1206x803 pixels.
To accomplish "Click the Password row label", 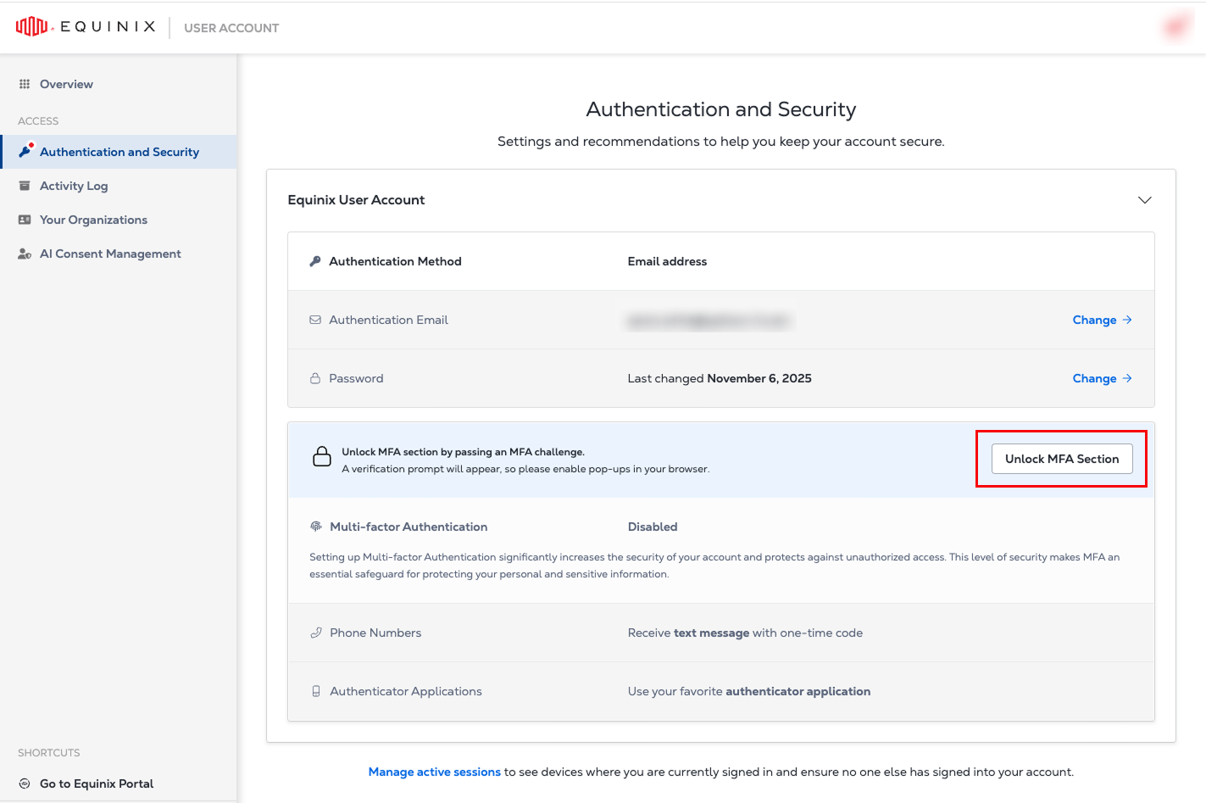I will [x=356, y=378].
